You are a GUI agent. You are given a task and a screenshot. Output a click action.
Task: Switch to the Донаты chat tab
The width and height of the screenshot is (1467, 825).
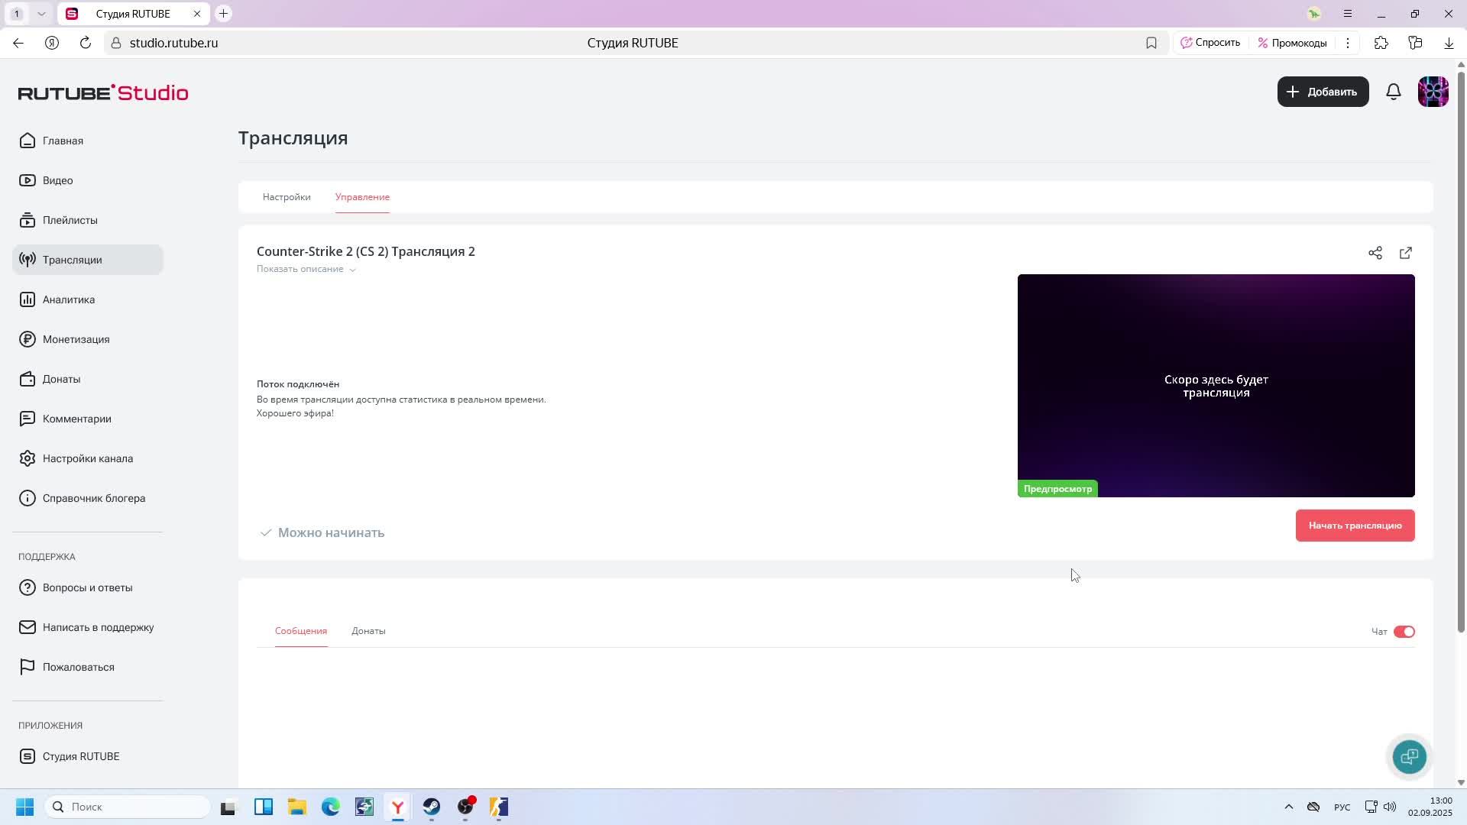[368, 631]
